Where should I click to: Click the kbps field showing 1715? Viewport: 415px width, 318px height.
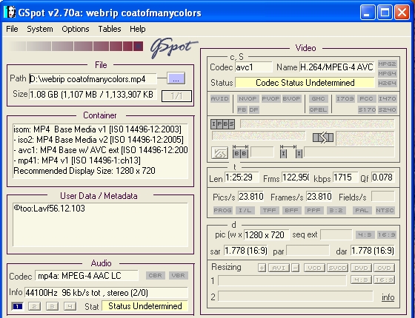pos(345,177)
